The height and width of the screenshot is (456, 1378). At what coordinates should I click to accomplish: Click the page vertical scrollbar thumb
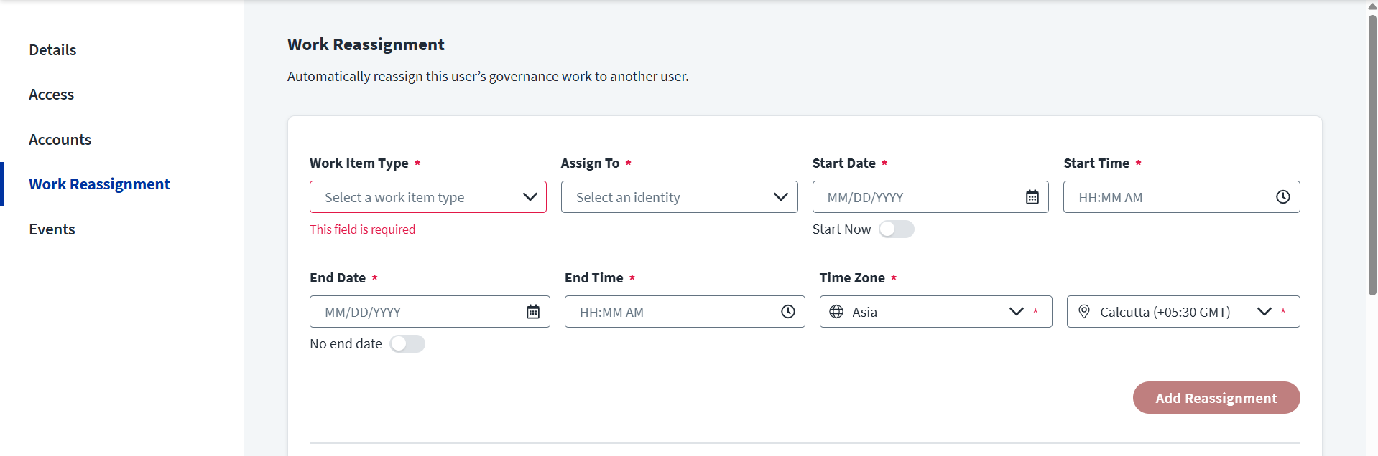point(1372,154)
